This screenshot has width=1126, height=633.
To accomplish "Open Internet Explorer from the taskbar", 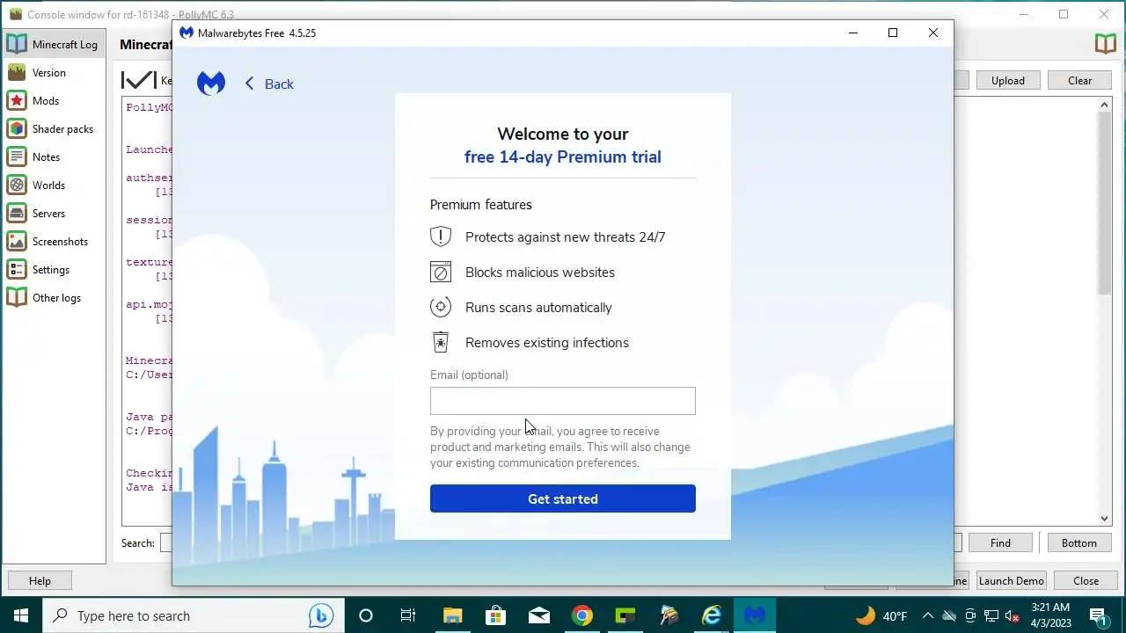I will [x=712, y=615].
